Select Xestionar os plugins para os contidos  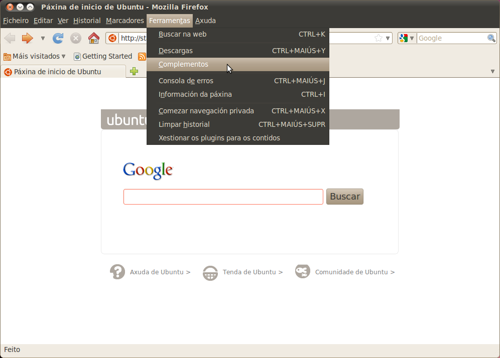(238, 138)
